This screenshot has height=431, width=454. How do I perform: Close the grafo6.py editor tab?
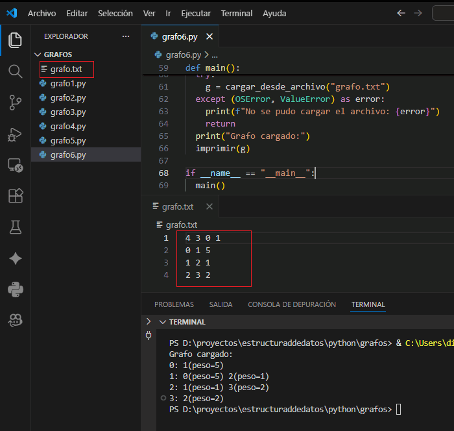[x=208, y=36]
